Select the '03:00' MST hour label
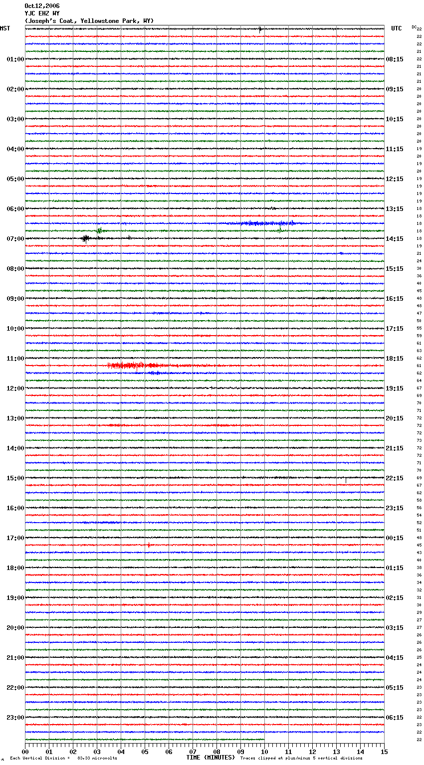Viewport: 424px width, 765px height. (x=15, y=119)
